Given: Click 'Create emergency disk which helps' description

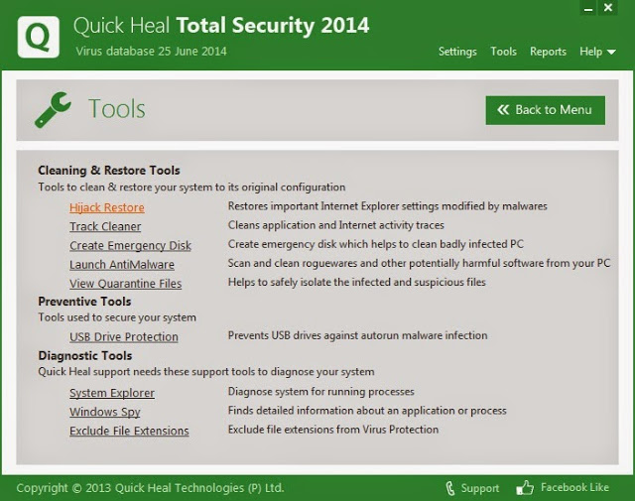Looking at the screenshot, I should pos(376,244).
